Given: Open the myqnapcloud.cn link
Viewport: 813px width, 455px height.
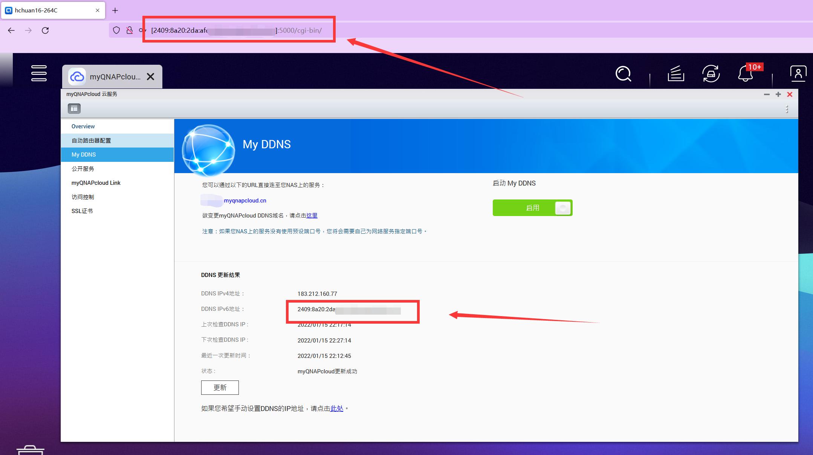Looking at the screenshot, I should click(x=245, y=201).
